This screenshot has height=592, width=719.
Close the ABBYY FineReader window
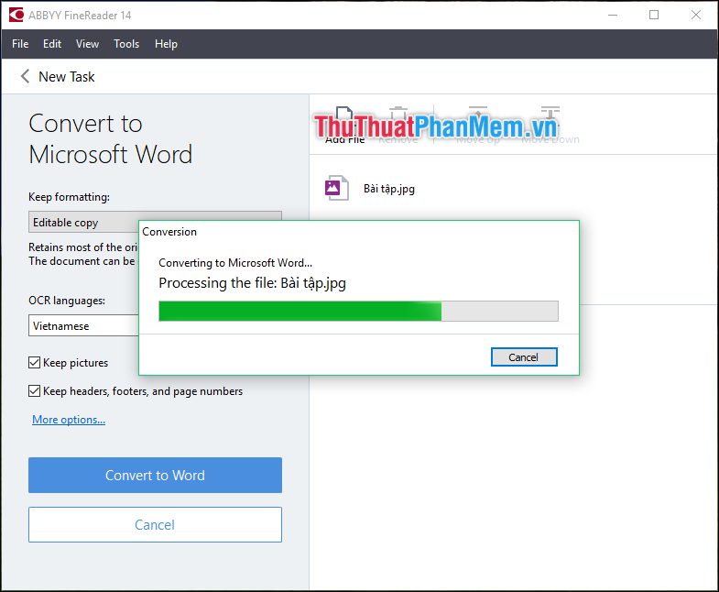point(695,16)
